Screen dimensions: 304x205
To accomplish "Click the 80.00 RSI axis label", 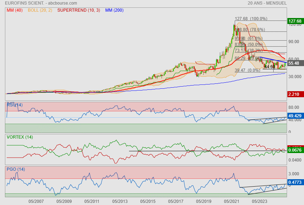I will tap(294, 107).
